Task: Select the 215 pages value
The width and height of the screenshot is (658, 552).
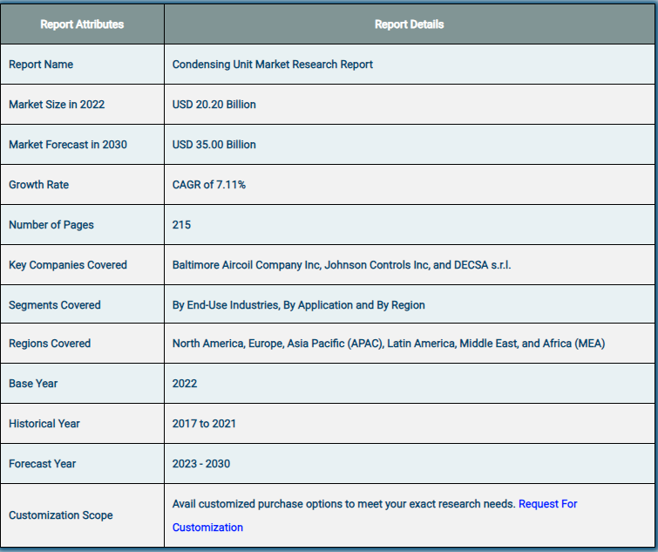Action: point(181,225)
